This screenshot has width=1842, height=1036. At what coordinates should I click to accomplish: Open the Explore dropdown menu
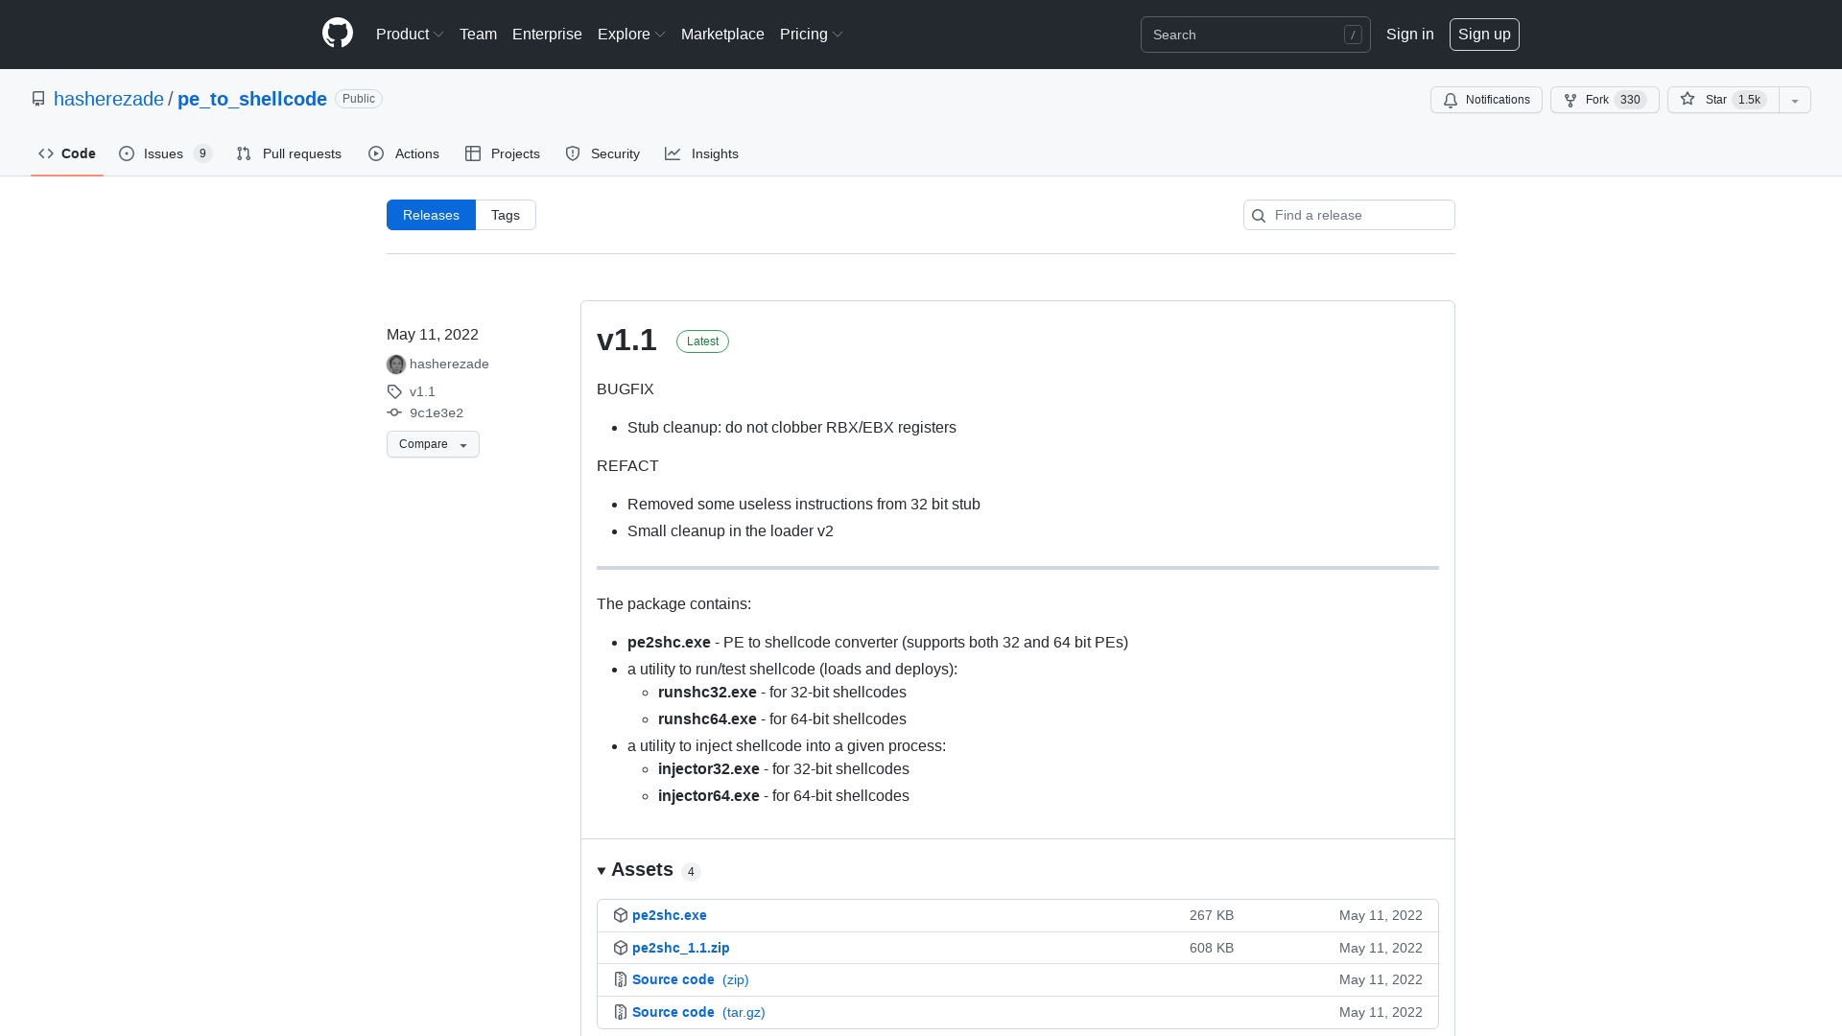pyautogui.click(x=631, y=35)
